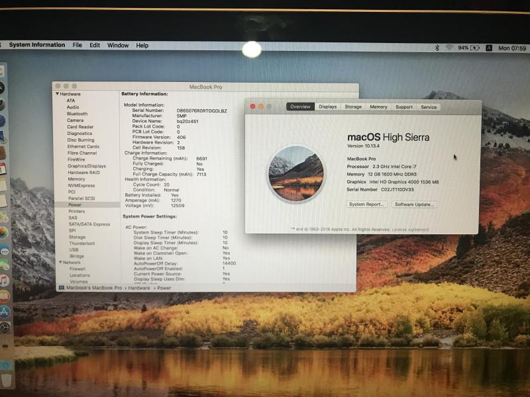Open the Window menu
The image size is (530, 397).
[x=118, y=45]
